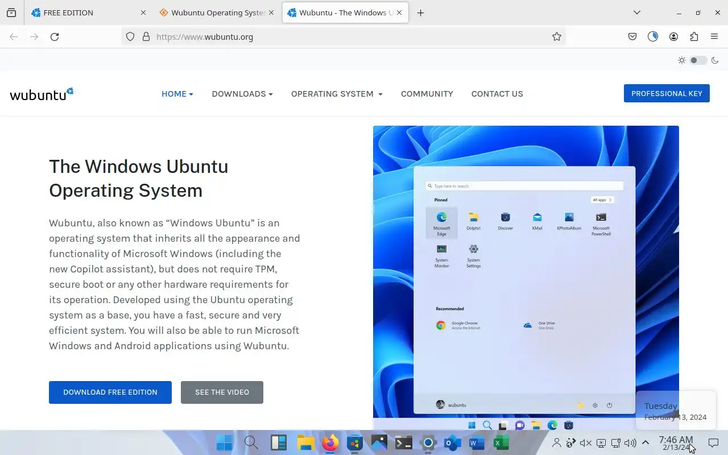Switch to Firefox in the taskbar
The height and width of the screenshot is (455, 728).
330,442
